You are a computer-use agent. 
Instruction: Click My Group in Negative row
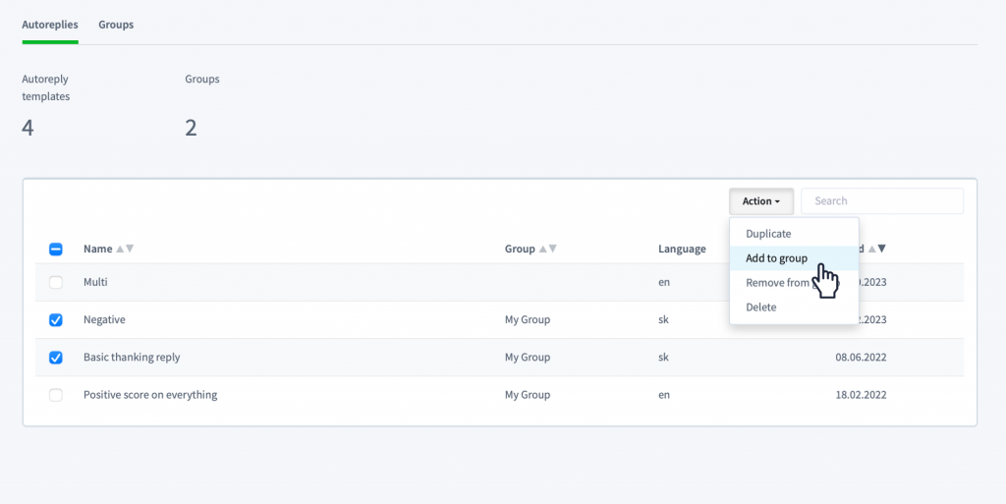click(x=528, y=319)
